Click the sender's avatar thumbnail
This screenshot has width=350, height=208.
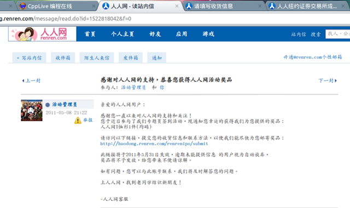[32, 110]
